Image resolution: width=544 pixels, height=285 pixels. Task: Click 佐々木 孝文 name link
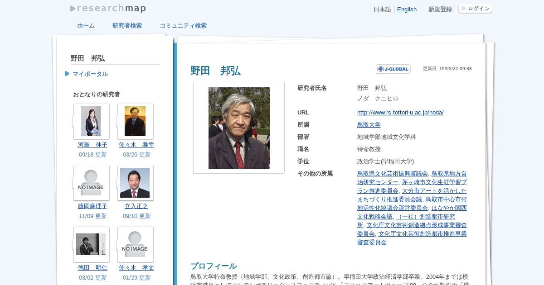(x=136, y=268)
